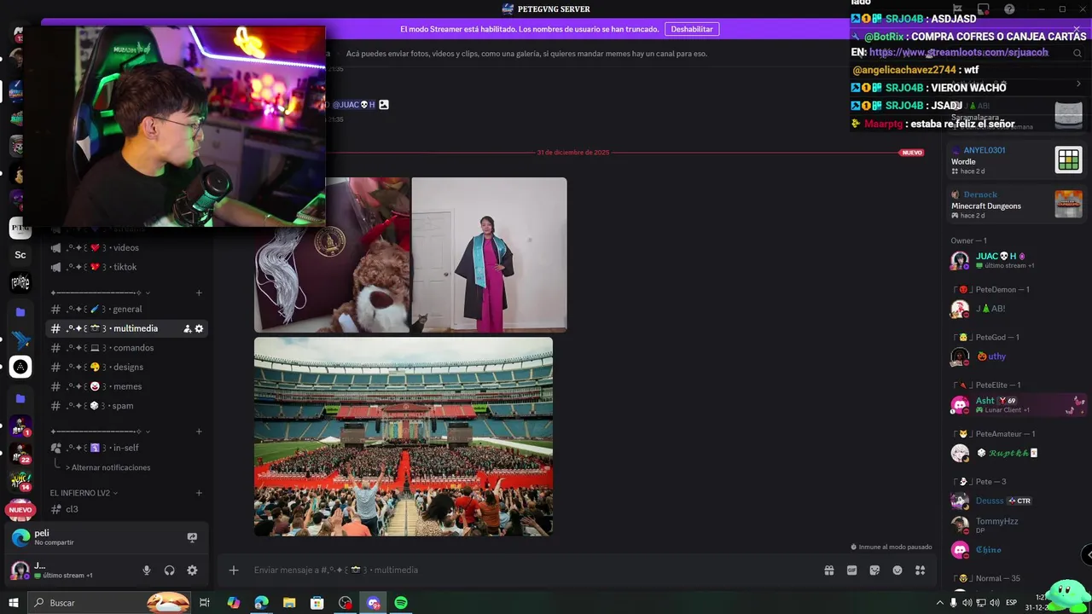Open the comandos channel
The width and height of the screenshot is (1092, 614).
[x=126, y=348]
